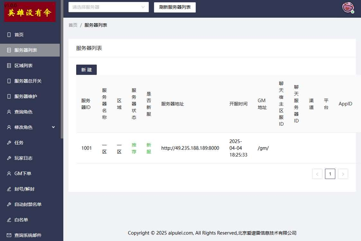Click the 区域列表 icon in the sidebar
This screenshot has height=241, width=361.
(x=8, y=65)
